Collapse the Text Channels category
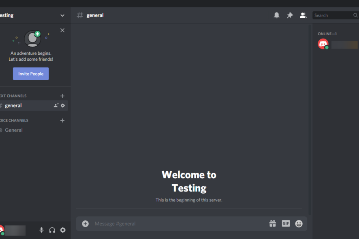The width and height of the screenshot is (359, 239). (13, 96)
